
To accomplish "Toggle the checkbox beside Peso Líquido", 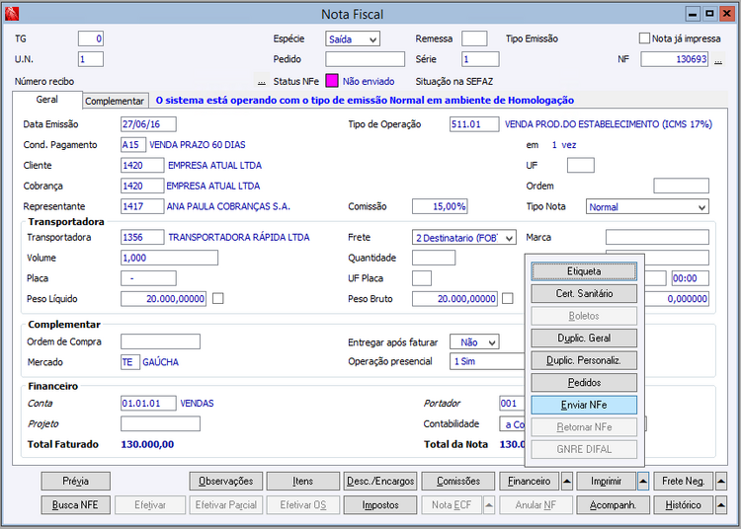I will 218,299.
